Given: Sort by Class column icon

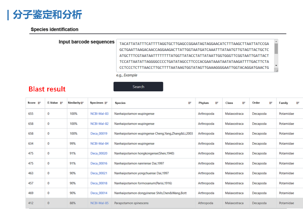Looking at the screenshot, I should (x=244, y=103).
